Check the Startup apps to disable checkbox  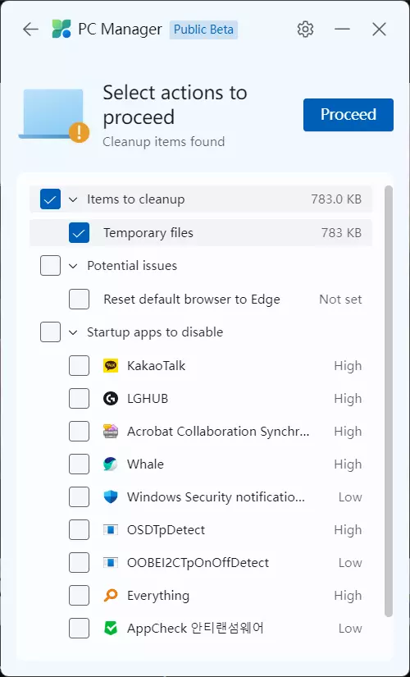[x=51, y=332]
